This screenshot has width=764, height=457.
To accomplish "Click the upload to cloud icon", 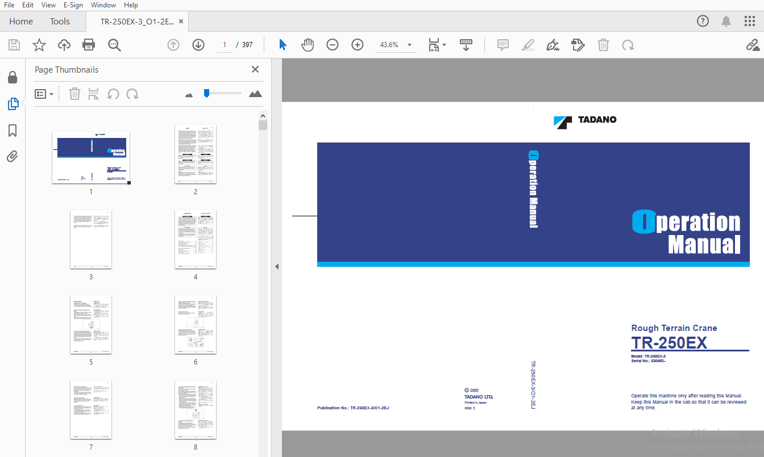I will click(x=64, y=45).
